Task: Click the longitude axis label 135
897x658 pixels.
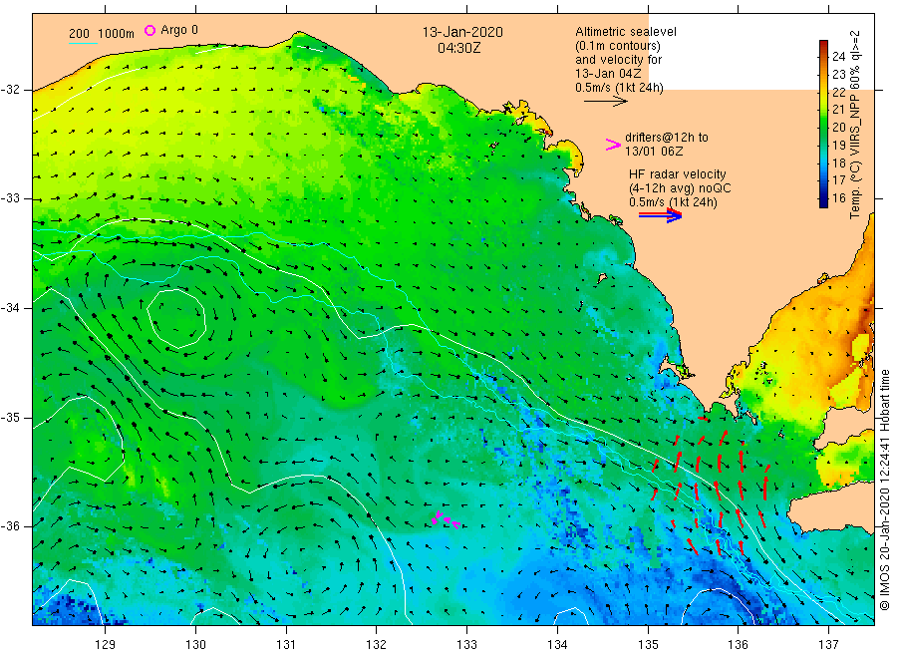Action: coord(648,644)
